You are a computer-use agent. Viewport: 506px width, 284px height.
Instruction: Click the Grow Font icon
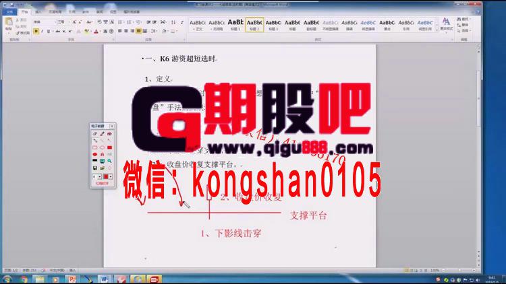74,22
